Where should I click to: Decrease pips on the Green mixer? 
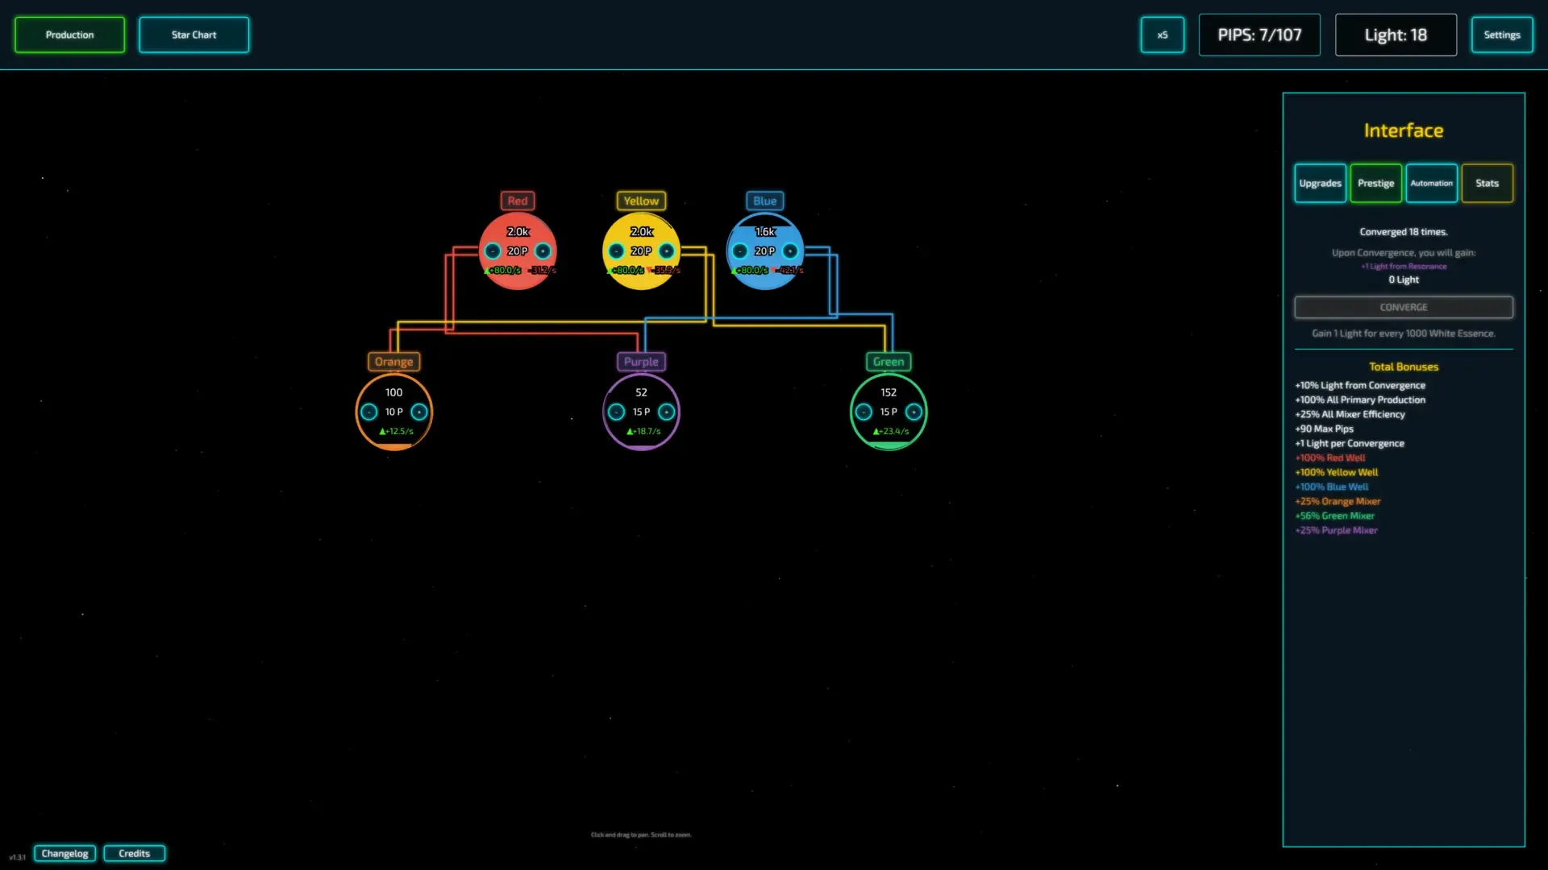pyautogui.click(x=863, y=412)
